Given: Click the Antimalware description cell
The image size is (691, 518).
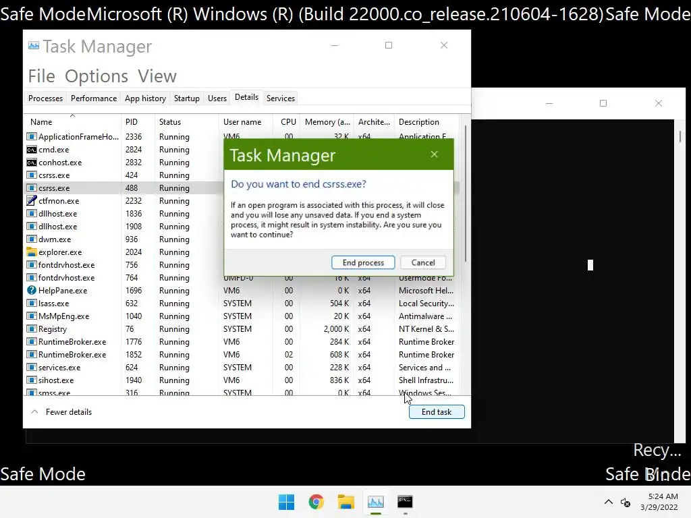Looking at the screenshot, I should 425,316.
